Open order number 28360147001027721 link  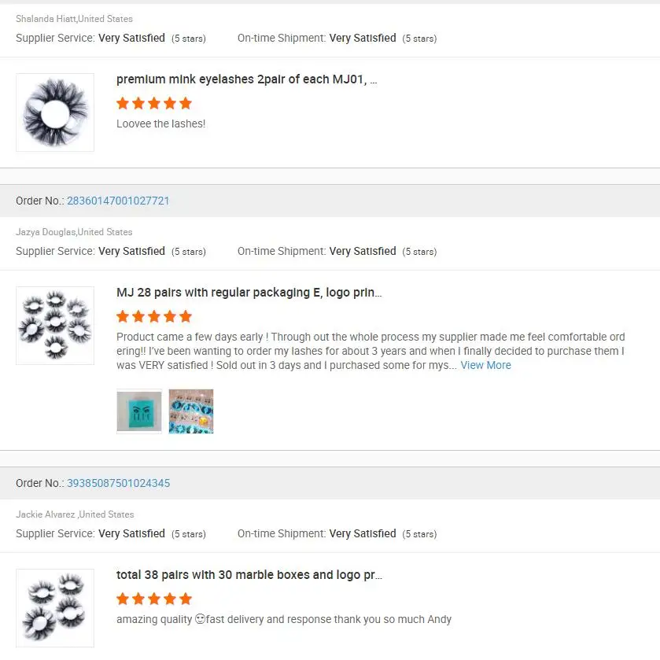[x=118, y=201]
